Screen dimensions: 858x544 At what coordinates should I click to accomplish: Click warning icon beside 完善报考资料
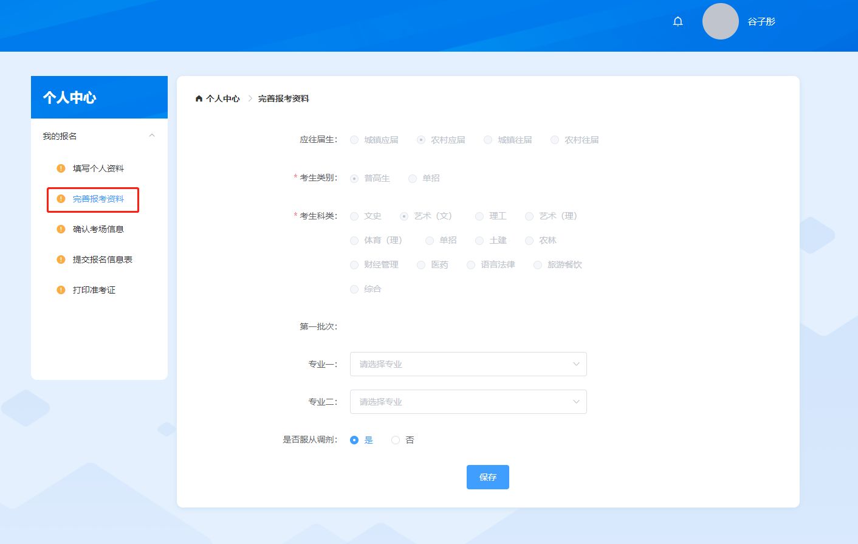(61, 199)
